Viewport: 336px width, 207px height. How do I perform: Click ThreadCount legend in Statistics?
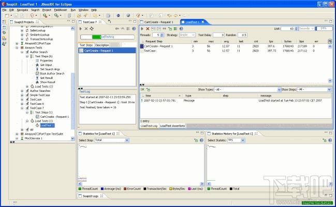point(88,188)
